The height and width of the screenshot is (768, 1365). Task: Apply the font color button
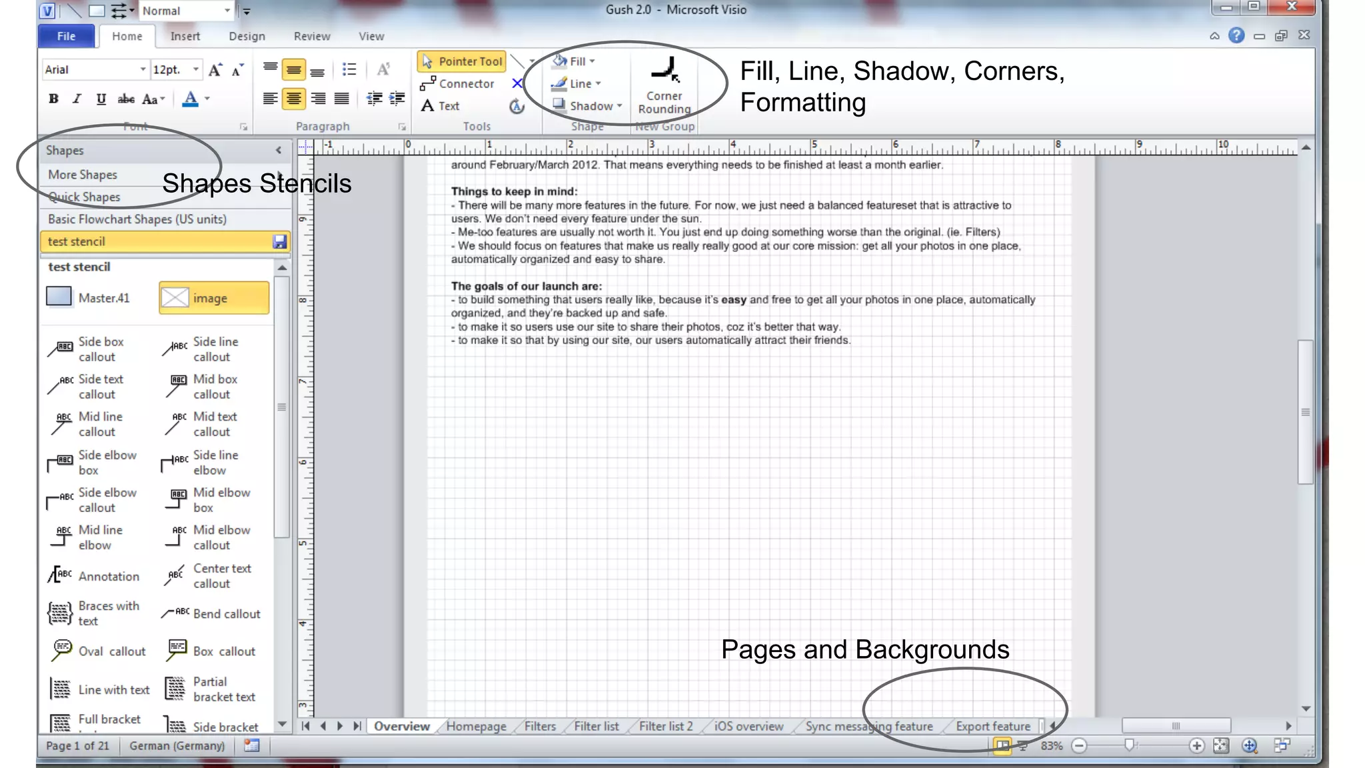click(191, 99)
